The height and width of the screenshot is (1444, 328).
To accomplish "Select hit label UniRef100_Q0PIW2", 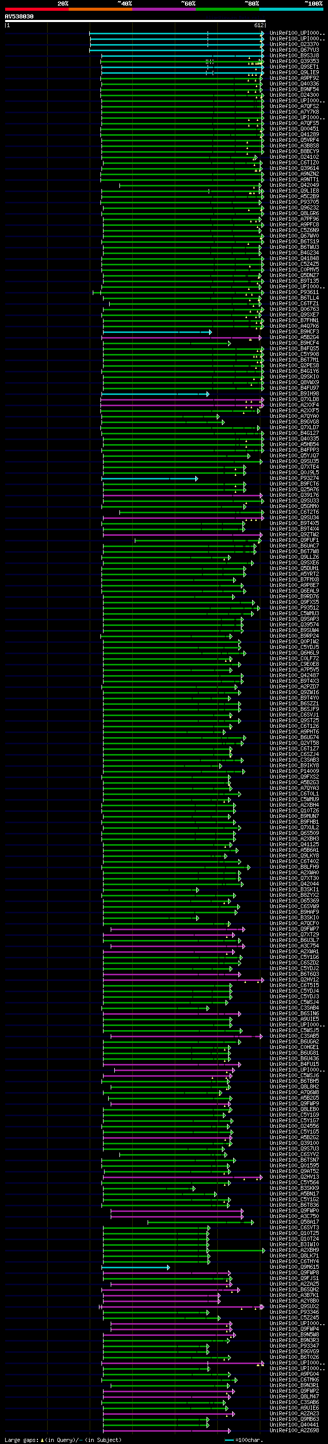I will [294, 642].
